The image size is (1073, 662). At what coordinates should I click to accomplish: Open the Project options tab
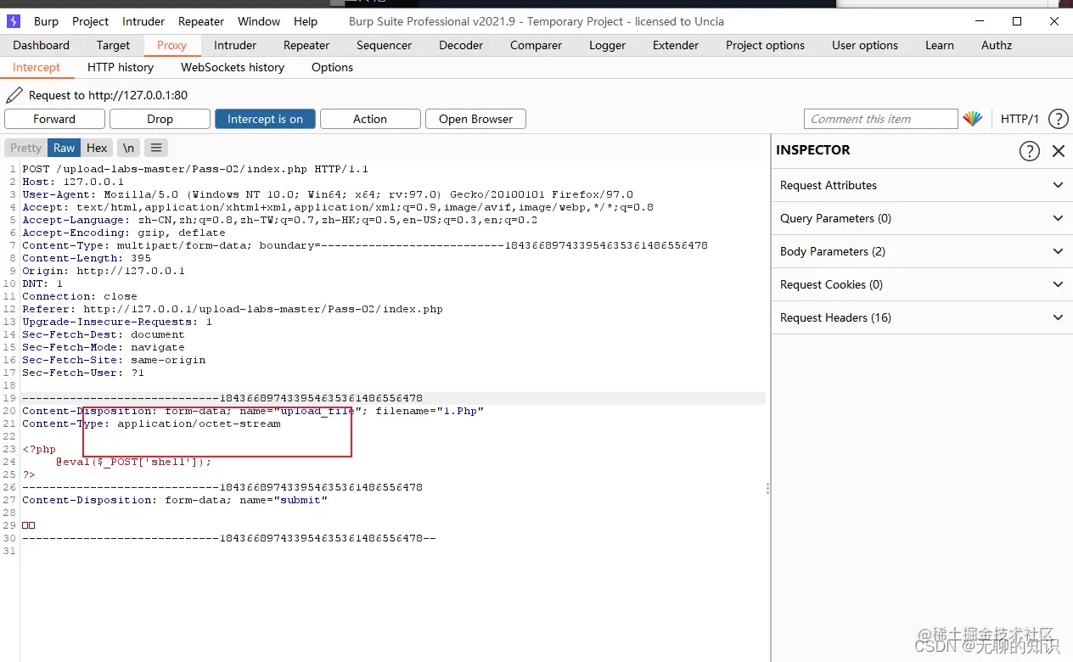(x=765, y=45)
